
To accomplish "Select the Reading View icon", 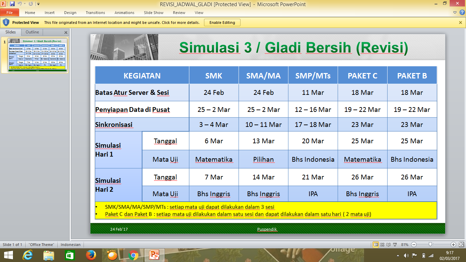I will click(389, 244).
